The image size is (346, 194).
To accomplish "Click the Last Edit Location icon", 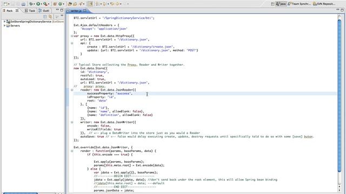I will click(x=112, y=4).
